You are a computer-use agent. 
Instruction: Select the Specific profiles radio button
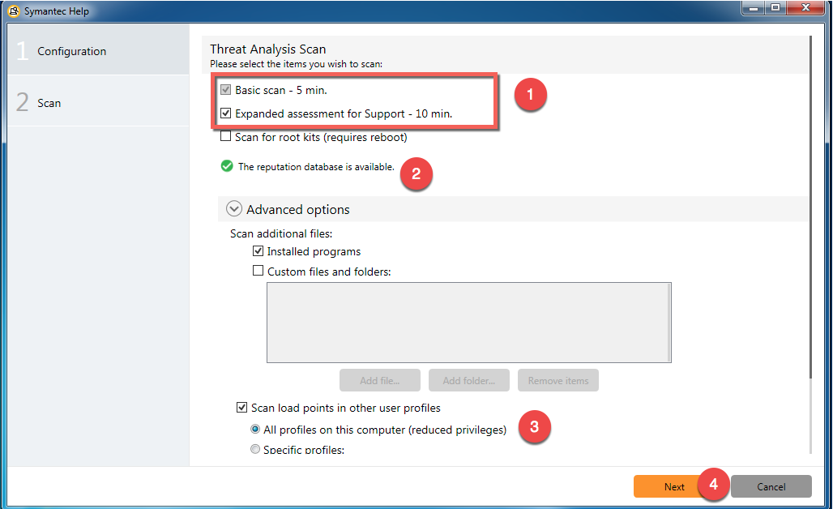click(x=255, y=449)
